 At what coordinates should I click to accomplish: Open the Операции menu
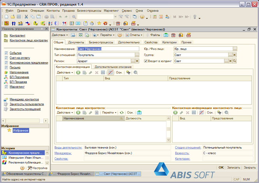[37, 11]
